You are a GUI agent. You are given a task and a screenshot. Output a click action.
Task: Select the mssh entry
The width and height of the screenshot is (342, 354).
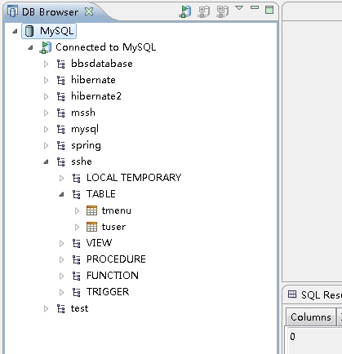click(x=83, y=113)
